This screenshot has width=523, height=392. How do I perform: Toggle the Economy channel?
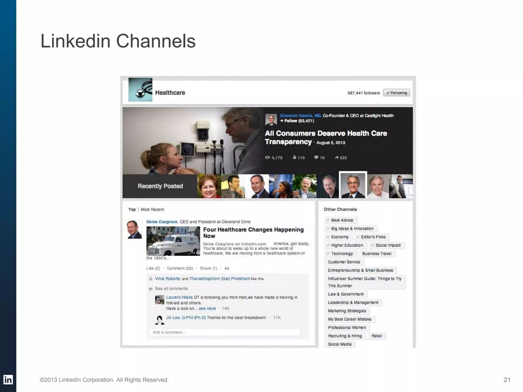pyautogui.click(x=338, y=237)
